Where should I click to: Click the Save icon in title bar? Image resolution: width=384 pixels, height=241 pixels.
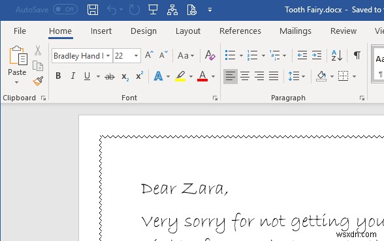coord(93,10)
